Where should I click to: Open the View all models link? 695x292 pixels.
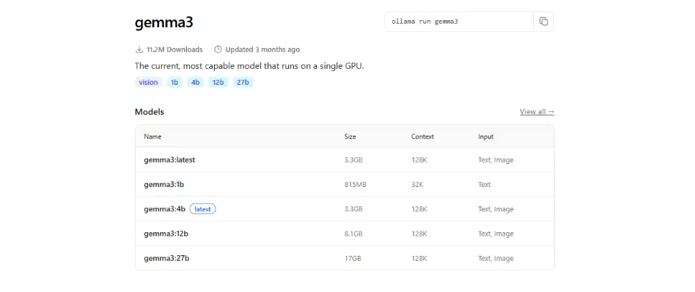[537, 112]
